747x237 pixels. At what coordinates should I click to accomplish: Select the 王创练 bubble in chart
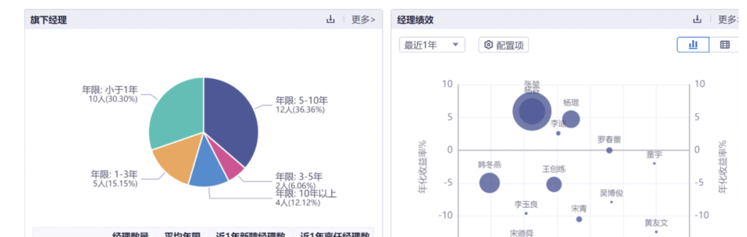click(x=554, y=184)
